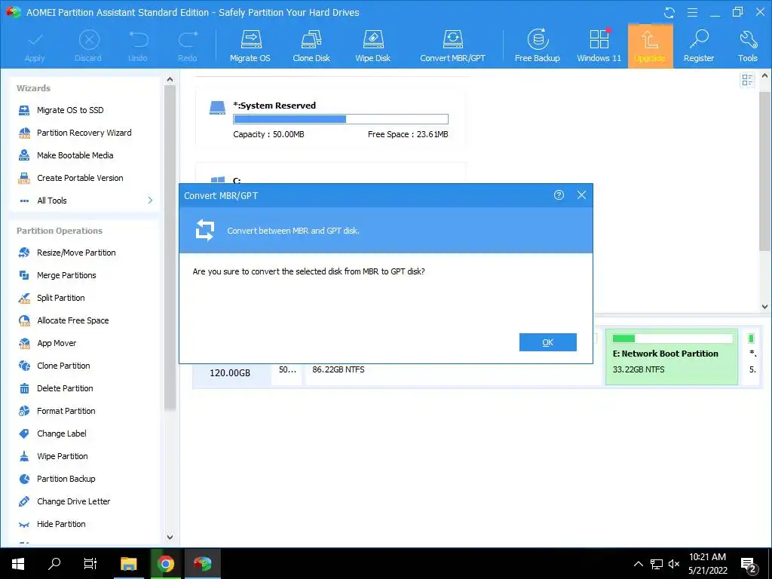Select Change Label
772x579 pixels.
pos(62,433)
